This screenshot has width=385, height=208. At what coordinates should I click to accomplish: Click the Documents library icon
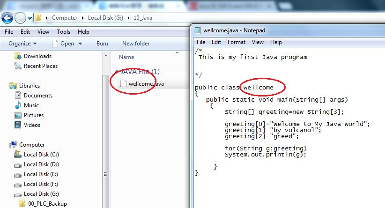(x=18, y=95)
